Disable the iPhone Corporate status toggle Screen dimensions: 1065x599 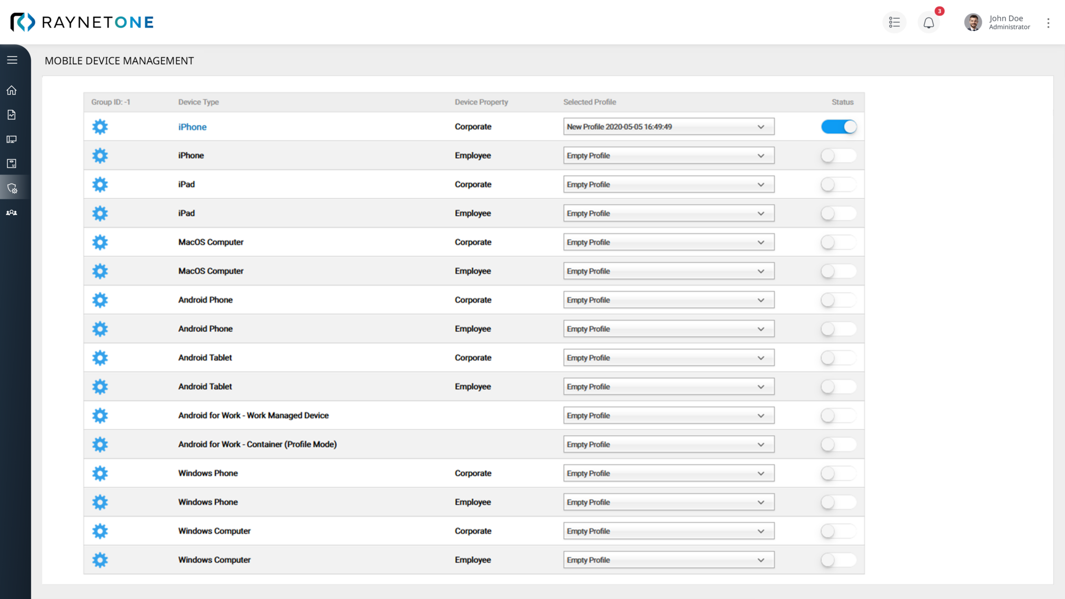point(839,127)
